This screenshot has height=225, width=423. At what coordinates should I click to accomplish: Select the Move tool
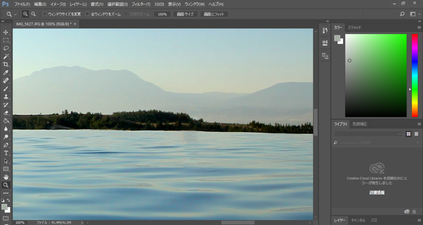tap(6, 32)
